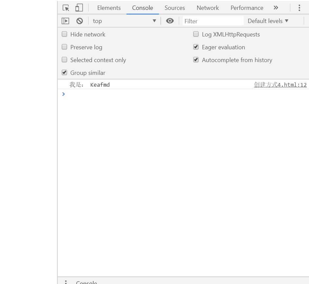309x284 pixels.
Task: Open the DevTools three-dot customize menu
Action: [x=299, y=8]
